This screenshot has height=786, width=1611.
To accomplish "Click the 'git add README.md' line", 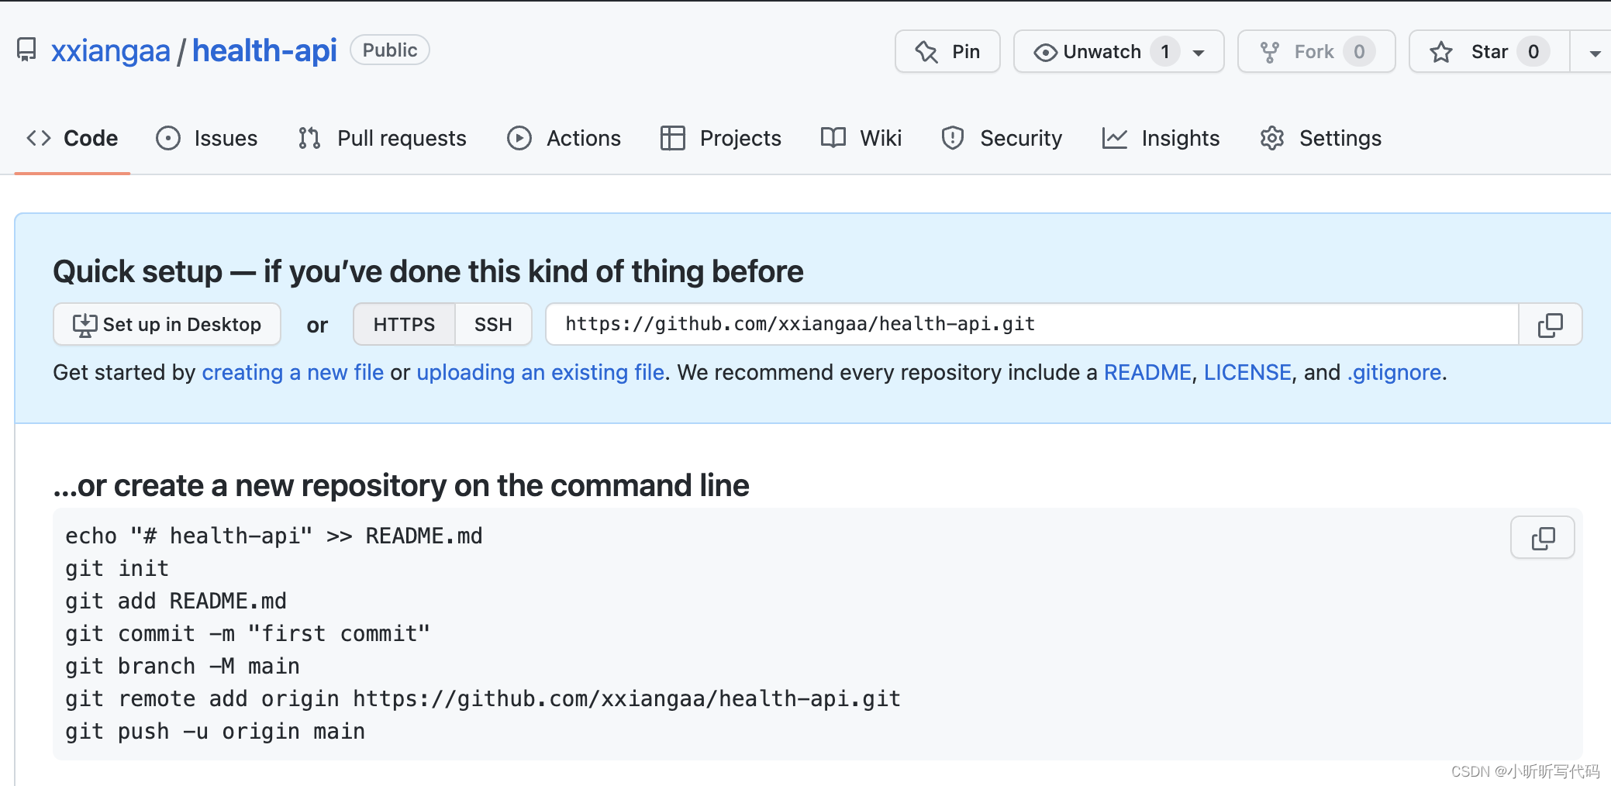I will (176, 601).
